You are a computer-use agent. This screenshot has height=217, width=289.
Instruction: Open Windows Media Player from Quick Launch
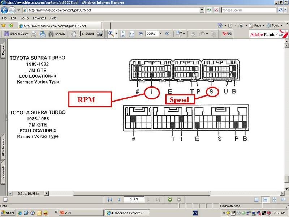33,213
